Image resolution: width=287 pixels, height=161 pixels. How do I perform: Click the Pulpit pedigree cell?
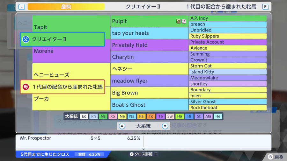(149, 21)
